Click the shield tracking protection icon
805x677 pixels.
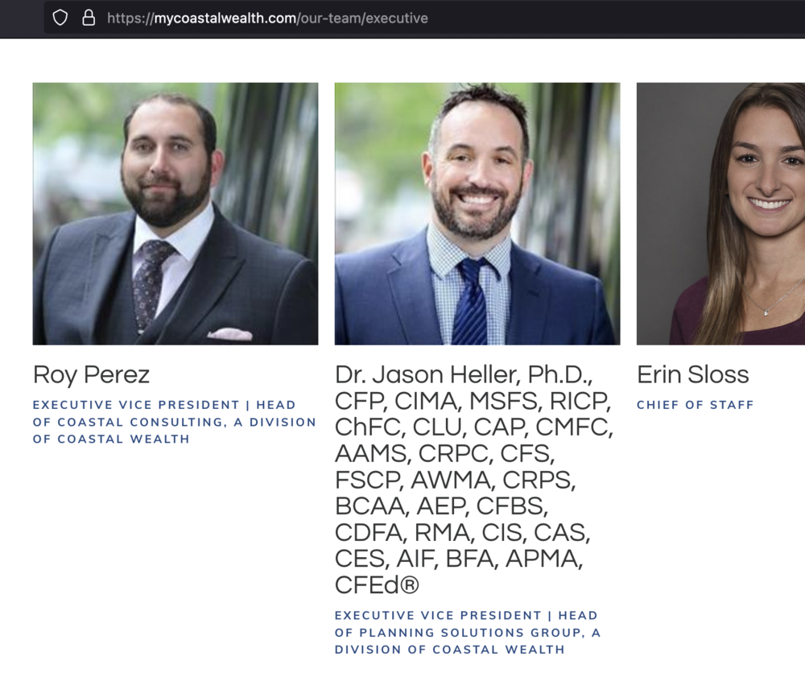[60, 18]
